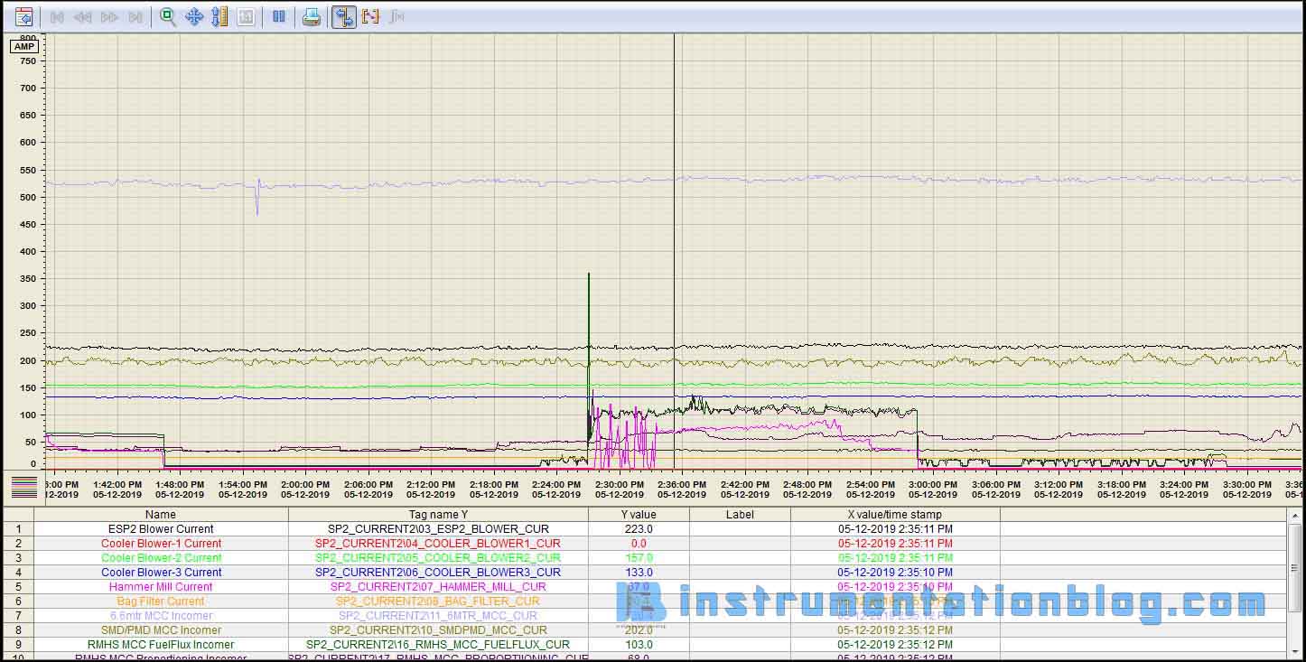Click the black ruler line at 2:35 PM
The width and height of the screenshot is (1306, 662).
[674, 253]
